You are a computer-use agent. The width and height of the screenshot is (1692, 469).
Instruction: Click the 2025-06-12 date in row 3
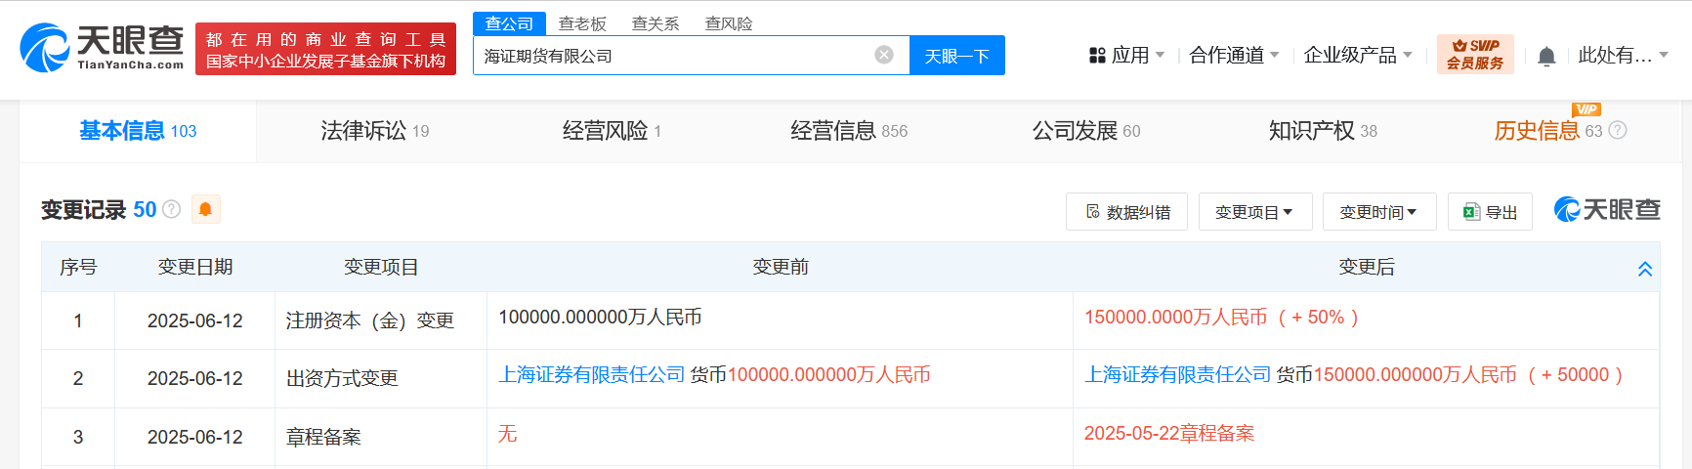point(195,437)
